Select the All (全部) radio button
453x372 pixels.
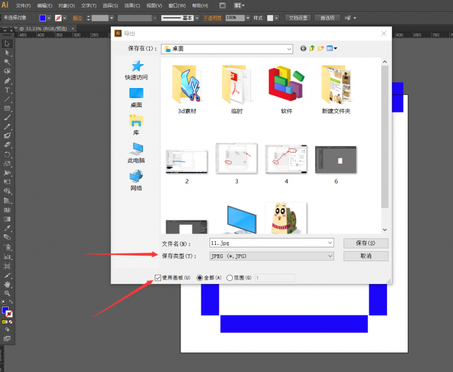(200, 278)
